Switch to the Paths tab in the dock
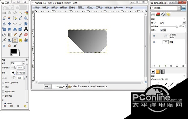Image resolution: width=188 pixels, height=119 pixels. click(163, 14)
